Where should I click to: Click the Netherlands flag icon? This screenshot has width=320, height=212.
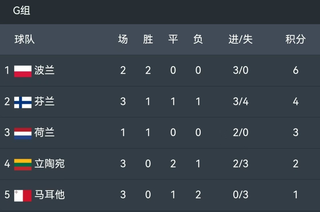tap(23, 133)
